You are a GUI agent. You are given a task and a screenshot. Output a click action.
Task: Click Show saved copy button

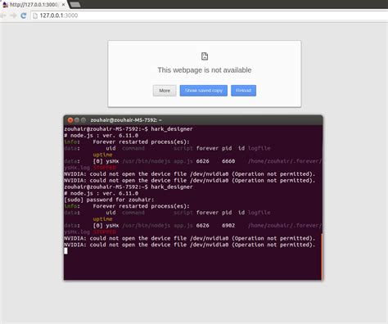[x=204, y=91]
